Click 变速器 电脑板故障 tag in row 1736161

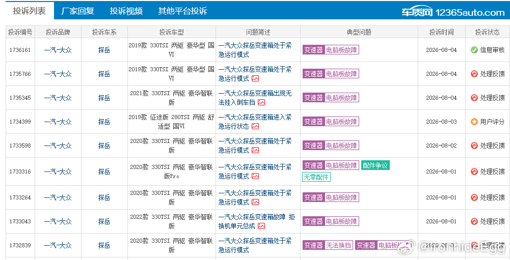tap(331, 50)
